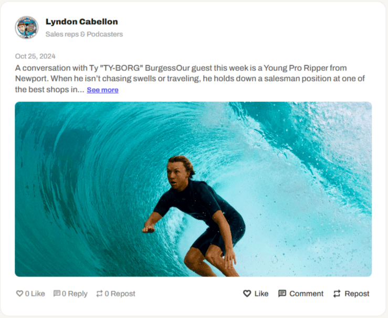
Task: Expand the post with See more
Action: click(102, 90)
